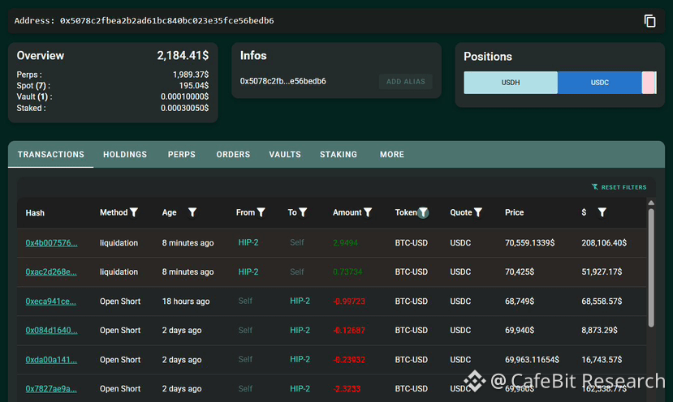Viewport: 673px width, 402px height.
Task: Click the value 51,927.17$ cell
Action: point(602,272)
